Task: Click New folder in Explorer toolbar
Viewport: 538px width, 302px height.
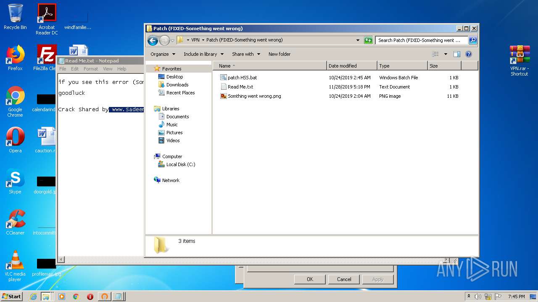Action: tap(280, 54)
